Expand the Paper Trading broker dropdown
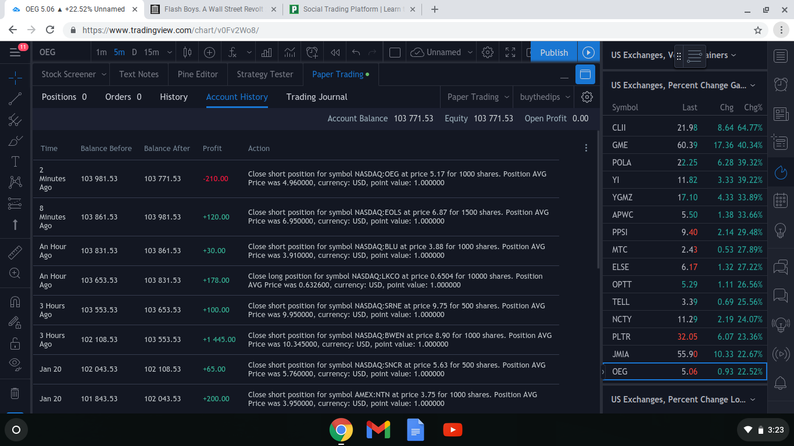The image size is (794, 446). pos(478,97)
